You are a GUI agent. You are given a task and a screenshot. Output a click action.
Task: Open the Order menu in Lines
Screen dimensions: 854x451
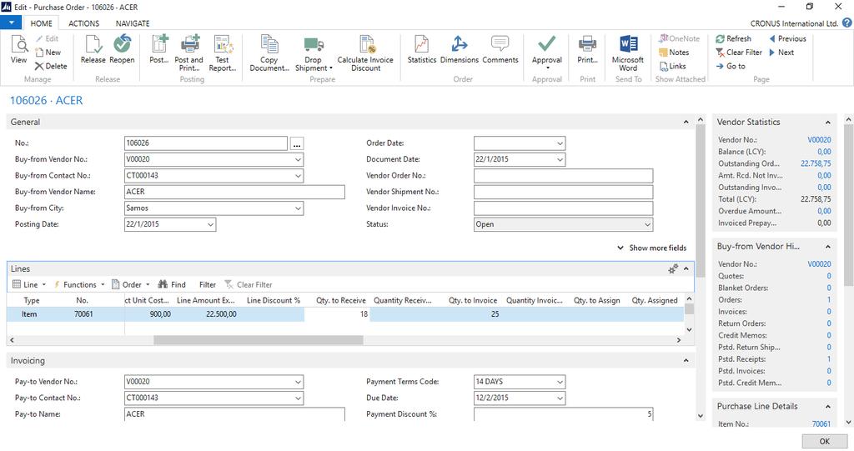131,284
